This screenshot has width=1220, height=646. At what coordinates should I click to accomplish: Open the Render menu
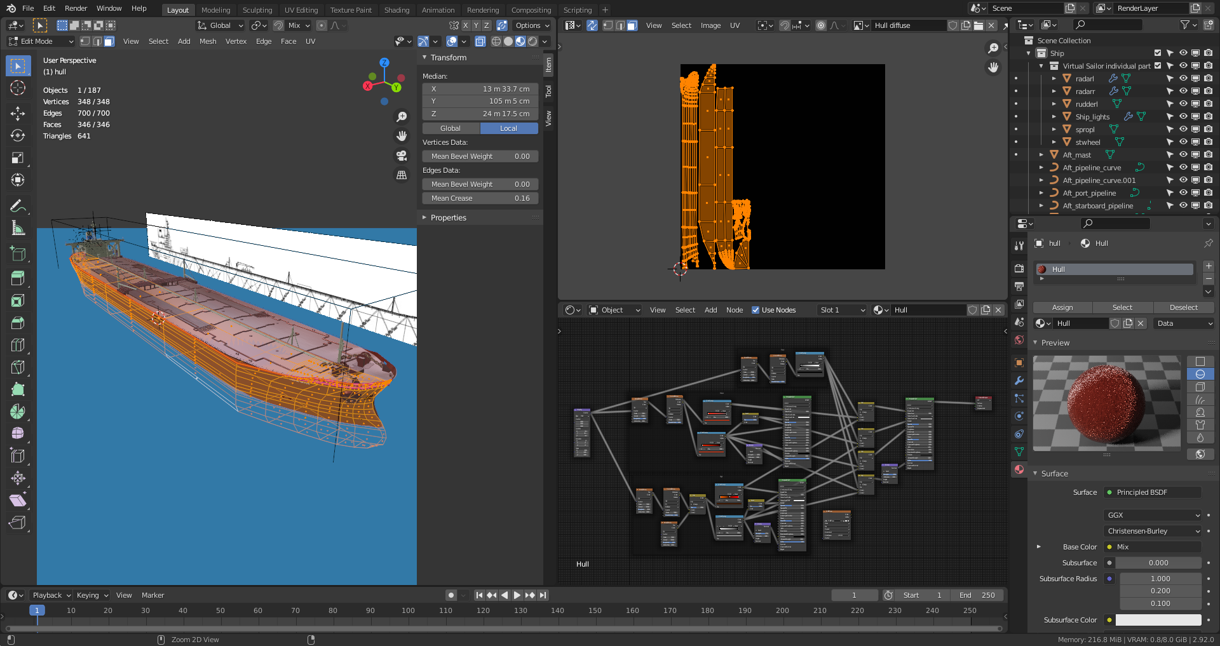coord(76,8)
